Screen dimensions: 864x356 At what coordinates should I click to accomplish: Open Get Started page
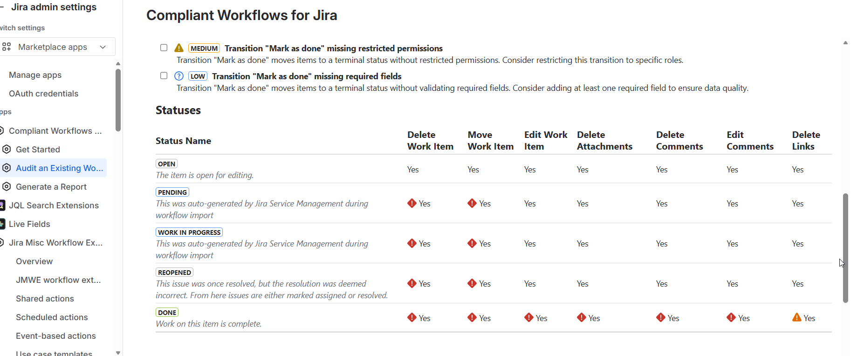pos(38,149)
